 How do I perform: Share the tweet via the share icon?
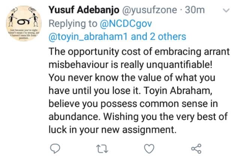(x=196, y=149)
